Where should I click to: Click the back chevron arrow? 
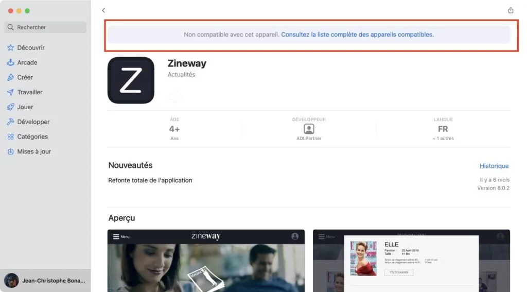(x=103, y=10)
